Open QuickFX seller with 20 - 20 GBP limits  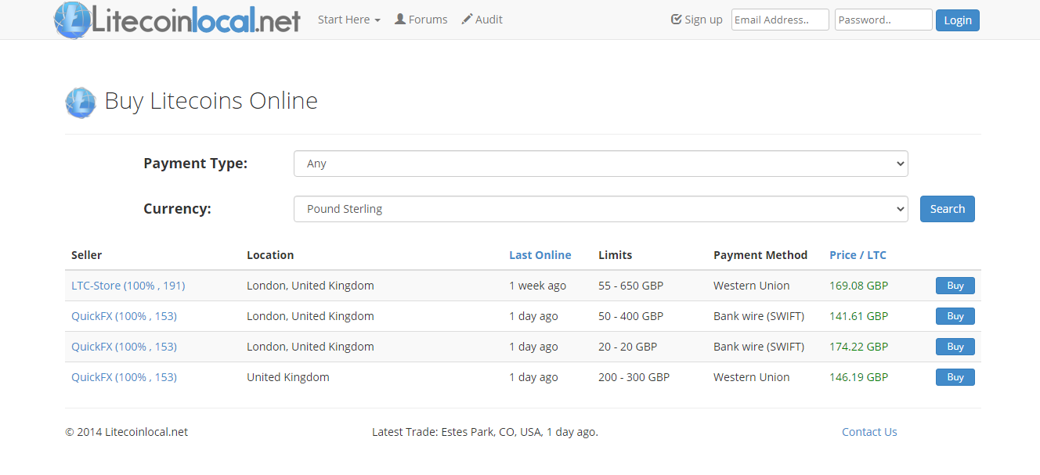(x=124, y=347)
